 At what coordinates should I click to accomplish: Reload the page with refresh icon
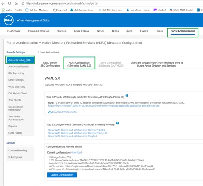coord(10,3)
